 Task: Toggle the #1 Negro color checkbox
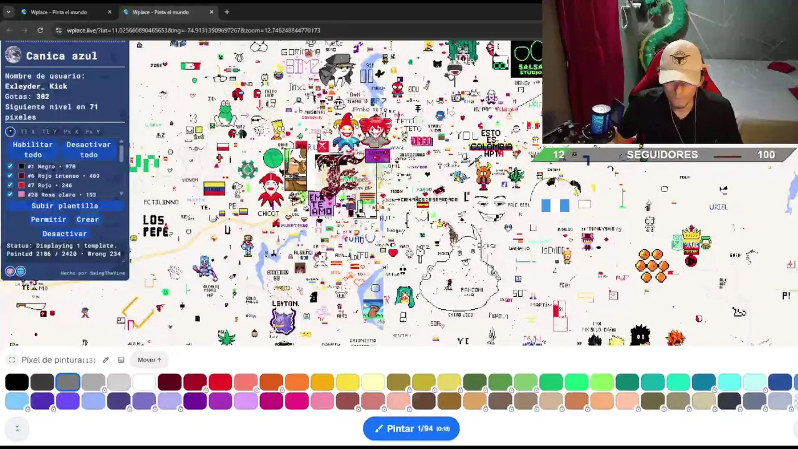point(10,167)
